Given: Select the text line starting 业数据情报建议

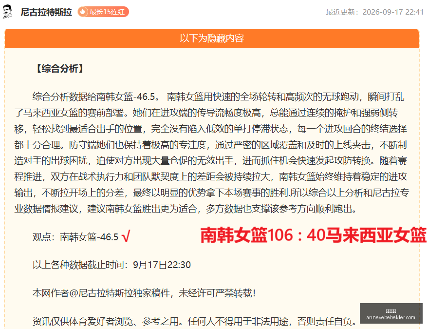Looking at the screenshot, I should point(186,209).
